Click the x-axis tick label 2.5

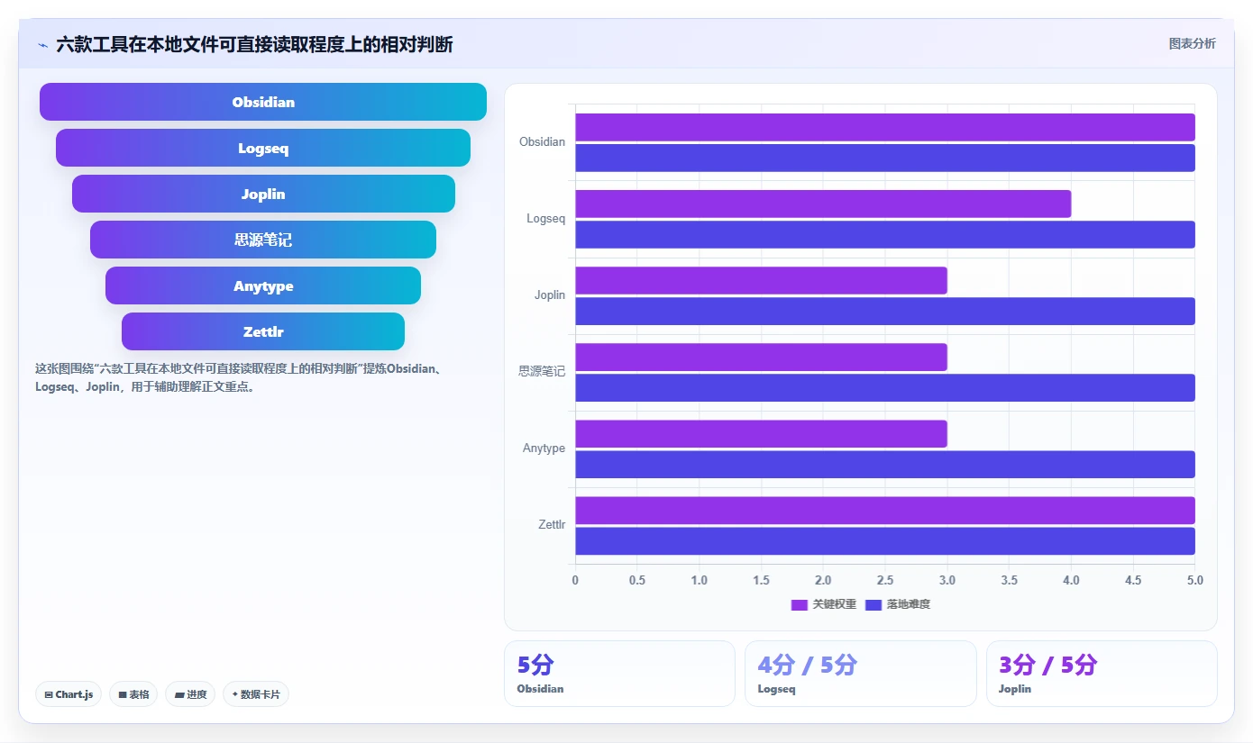tap(885, 581)
